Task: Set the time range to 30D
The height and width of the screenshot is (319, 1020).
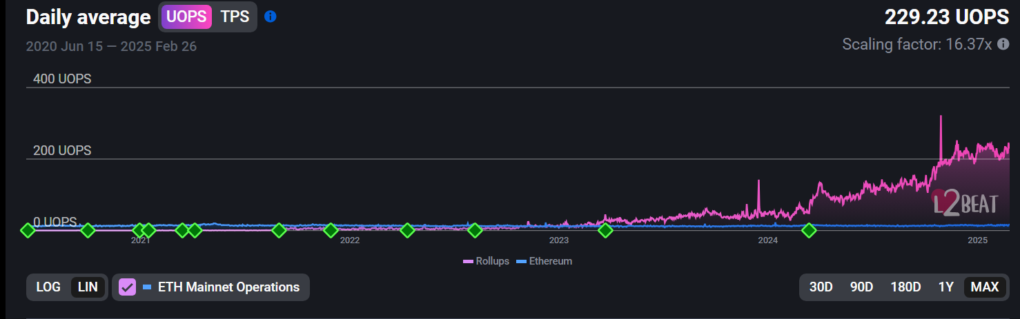Action: [x=821, y=287]
